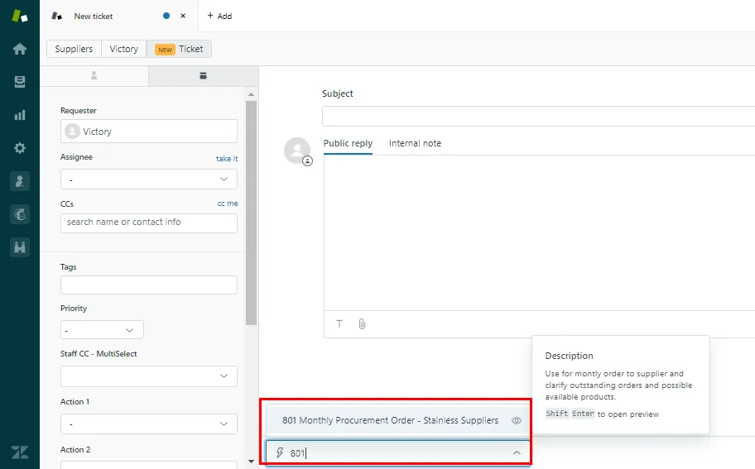Open the Reporting bar chart icon

[20, 115]
